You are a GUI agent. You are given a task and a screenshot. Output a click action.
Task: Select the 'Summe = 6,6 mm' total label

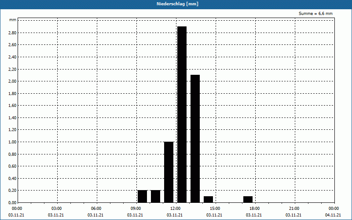315,14
